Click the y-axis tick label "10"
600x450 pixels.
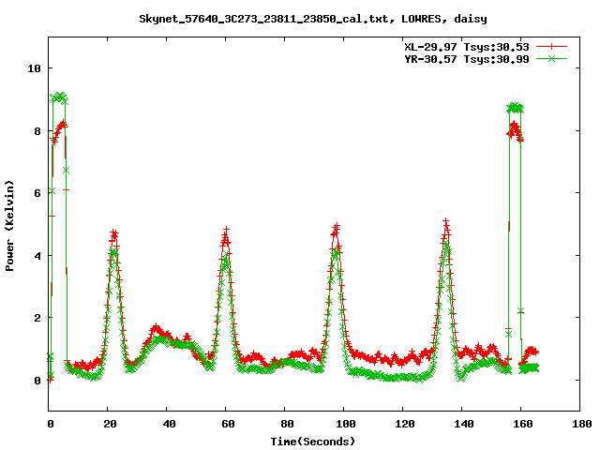(x=34, y=68)
